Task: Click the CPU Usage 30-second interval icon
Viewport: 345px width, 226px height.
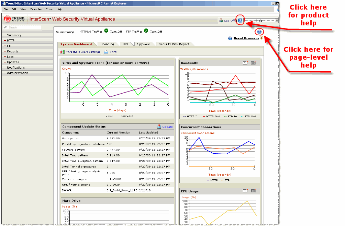Action: 253,191
